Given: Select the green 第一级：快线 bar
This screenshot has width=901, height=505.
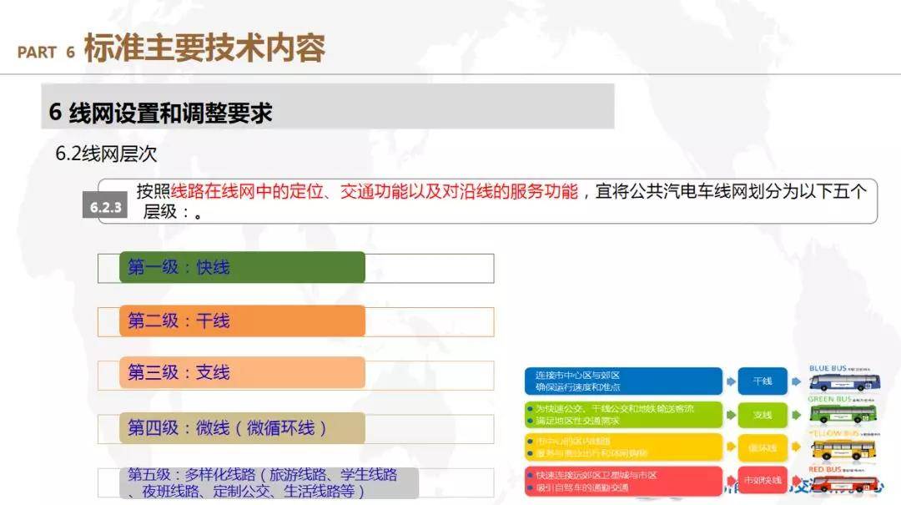Looking at the screenshot, I should (242, 268).
